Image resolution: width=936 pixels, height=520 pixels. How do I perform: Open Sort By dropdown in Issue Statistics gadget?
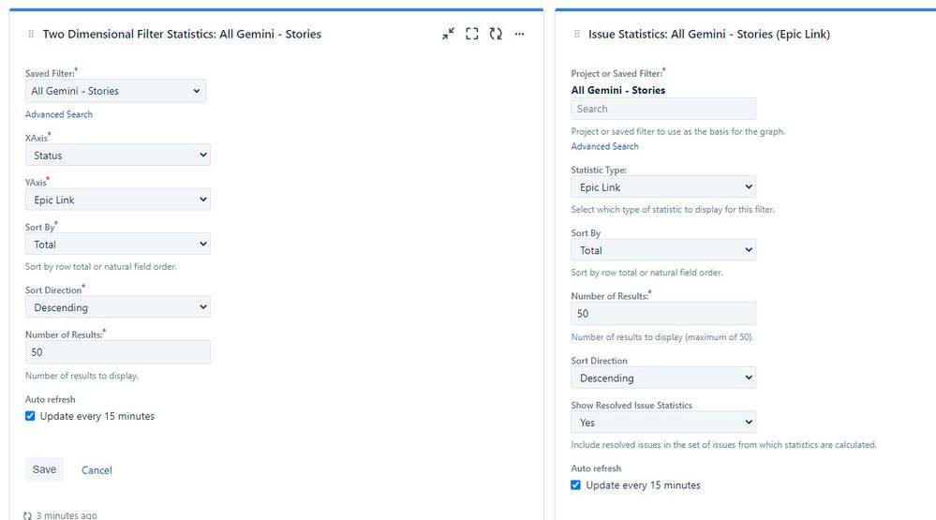[x=663, y=250]
